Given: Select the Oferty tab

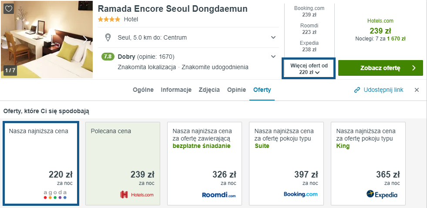Looking at the screenshot, I should pyautogui.click(x=262, y=90).
